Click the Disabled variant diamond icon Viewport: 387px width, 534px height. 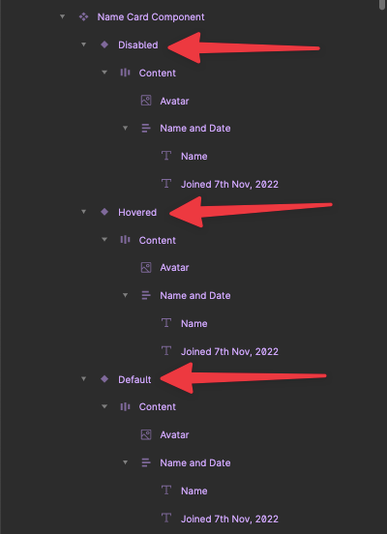(x=104, y=44)
